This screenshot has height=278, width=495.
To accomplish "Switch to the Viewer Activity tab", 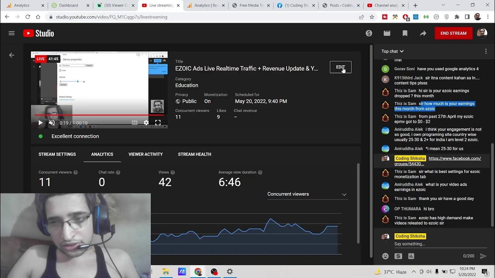I will coord(145,154).
